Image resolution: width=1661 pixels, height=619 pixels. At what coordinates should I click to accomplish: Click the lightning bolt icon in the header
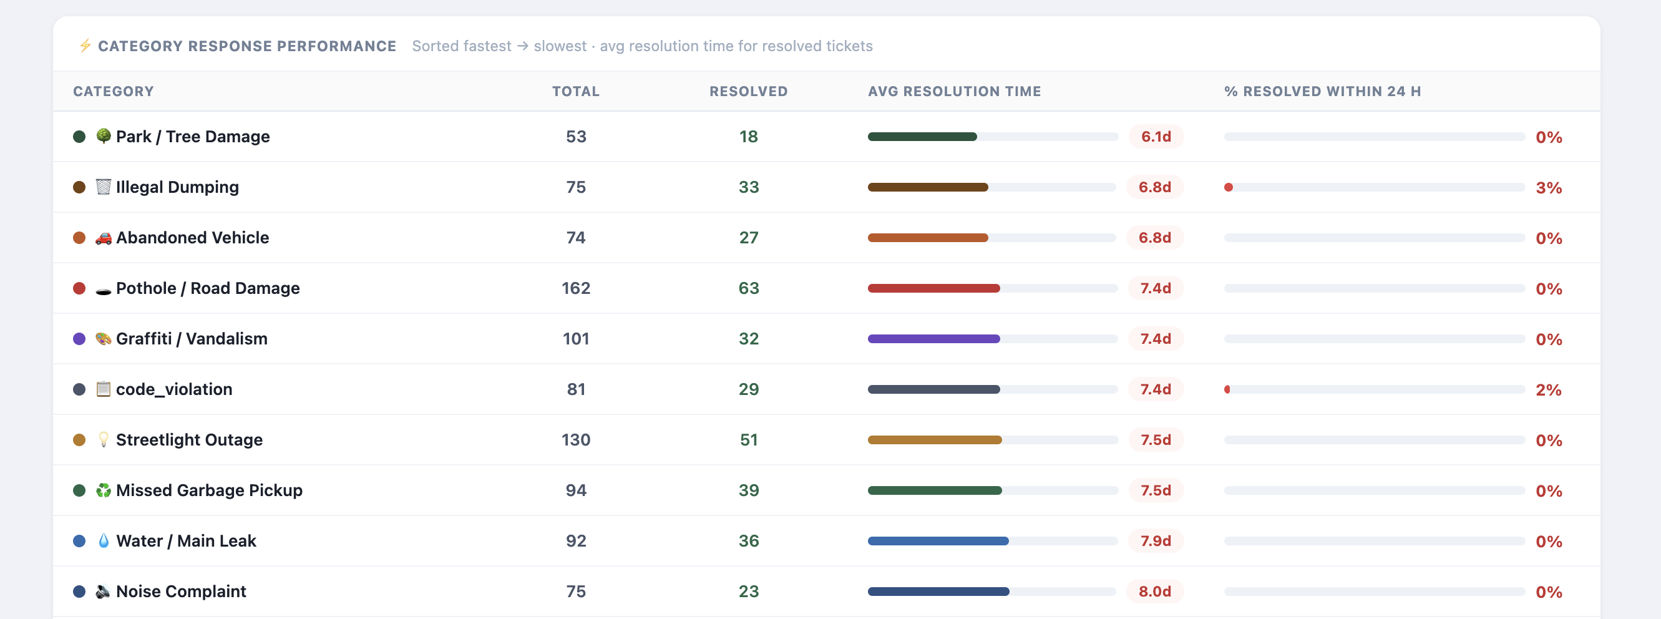[84, 46]
